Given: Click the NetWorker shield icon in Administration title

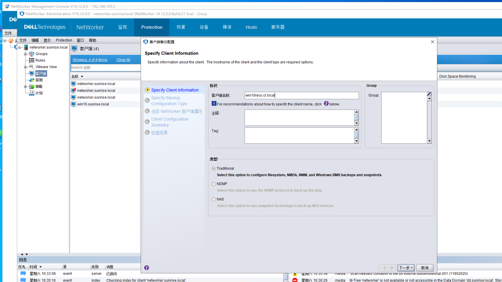Looking at the screenshot, I should (x=22, y=14).
